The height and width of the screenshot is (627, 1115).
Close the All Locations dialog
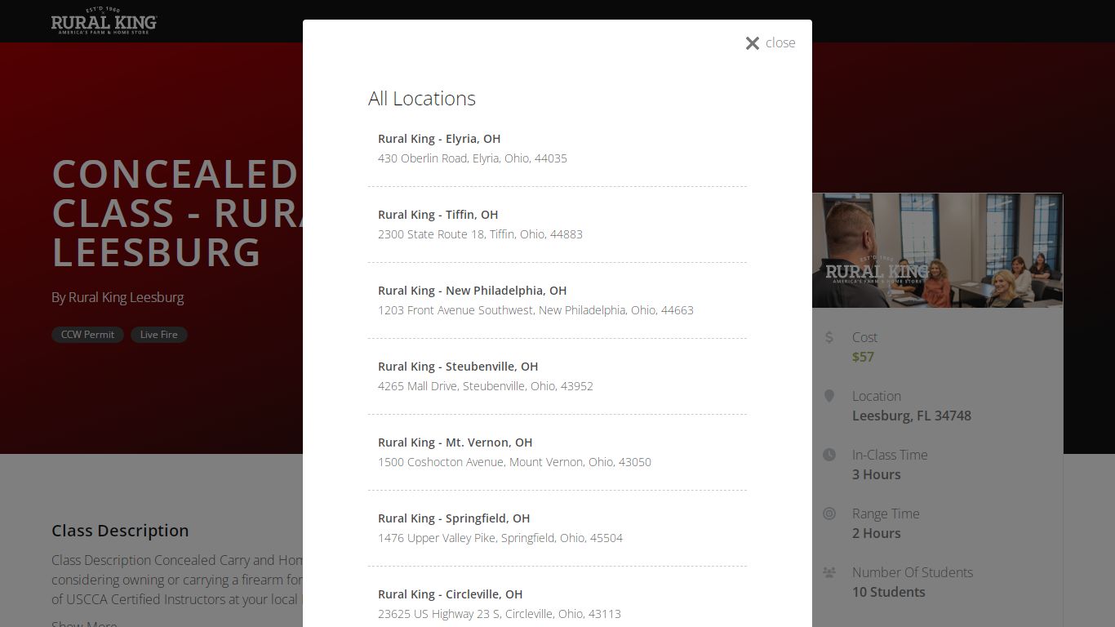point(770,42)
